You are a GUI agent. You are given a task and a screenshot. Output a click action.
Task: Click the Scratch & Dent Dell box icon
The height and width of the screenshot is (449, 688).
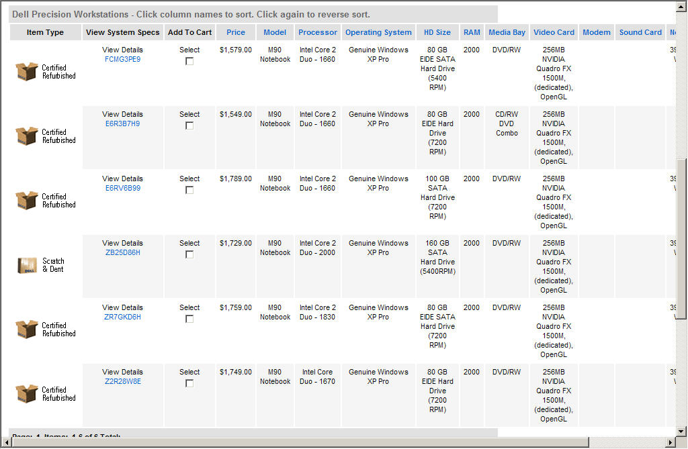coord(27,265)
